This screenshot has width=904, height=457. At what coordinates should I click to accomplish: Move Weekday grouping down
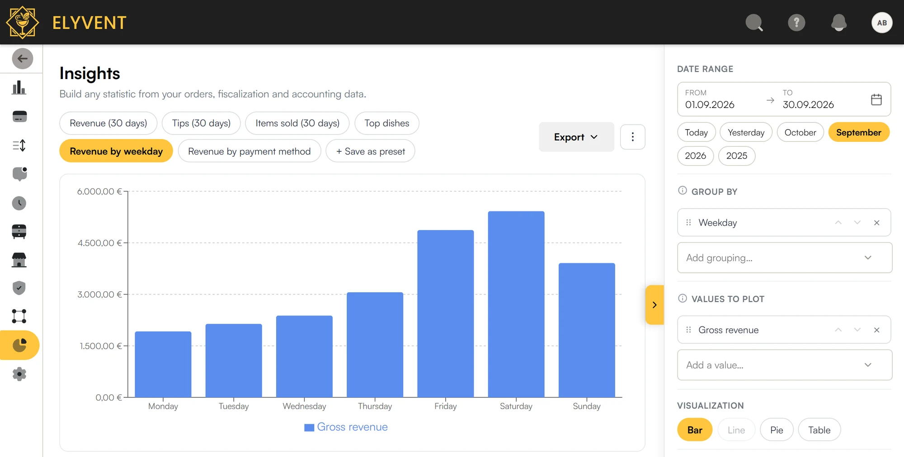(857, 223)
